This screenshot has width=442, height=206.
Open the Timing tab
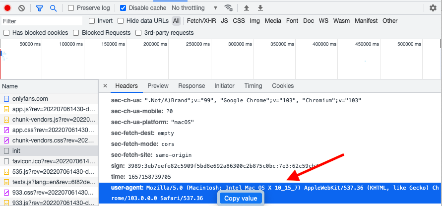click(253, 86)
